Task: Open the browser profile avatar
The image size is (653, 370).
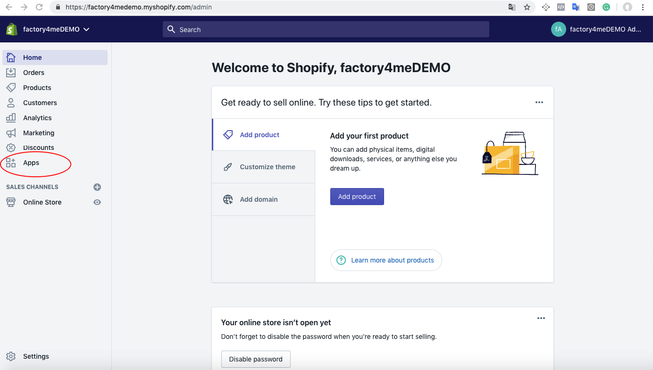Action: tap(628, 7)
